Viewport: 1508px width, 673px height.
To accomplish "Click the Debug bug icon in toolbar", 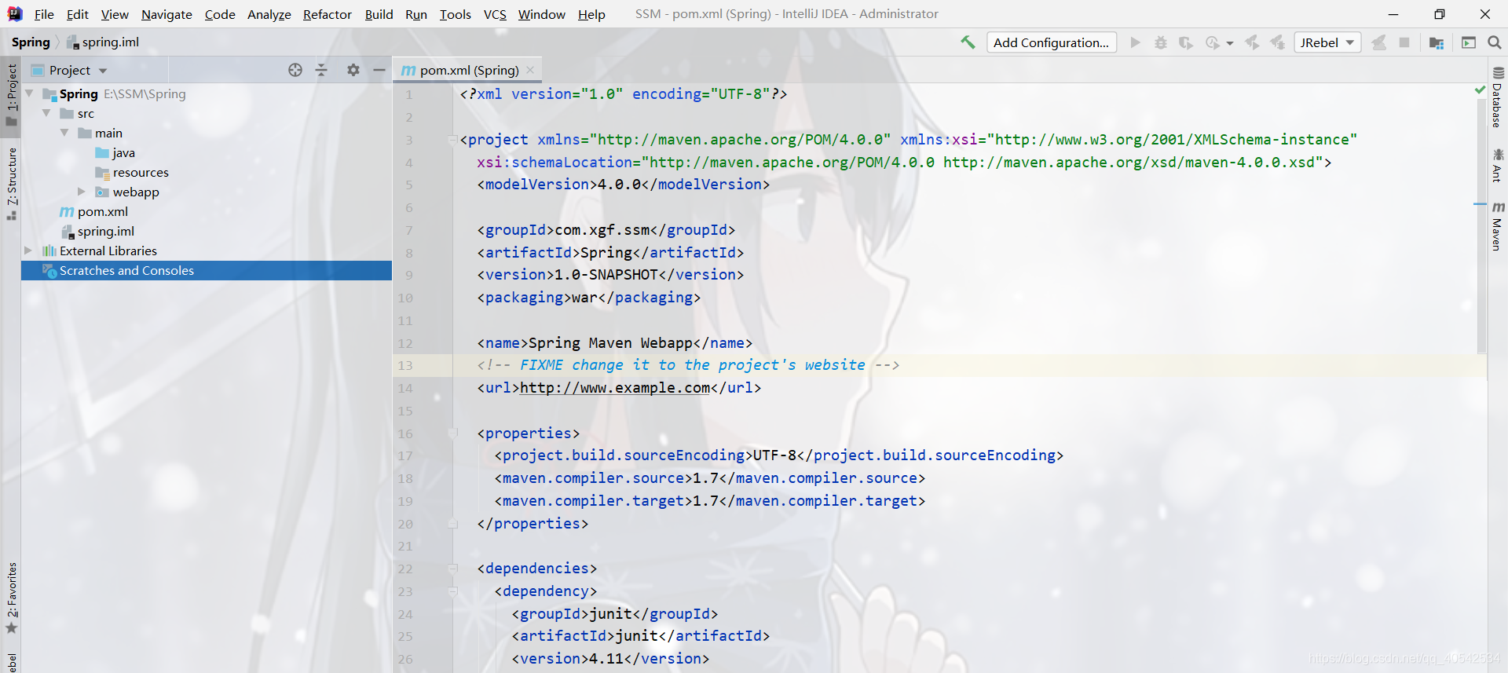I will click(x=1160, y=42).
